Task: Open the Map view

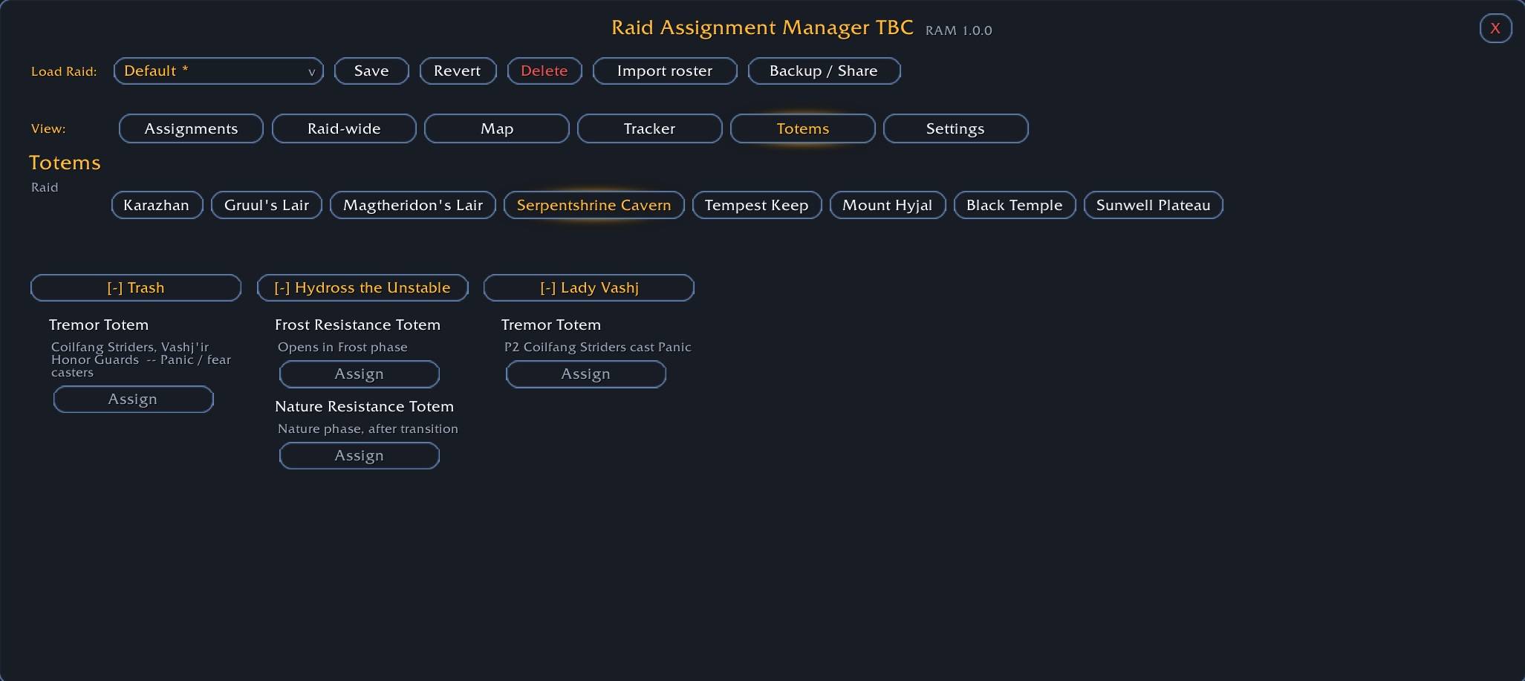Action: (497, 128)
